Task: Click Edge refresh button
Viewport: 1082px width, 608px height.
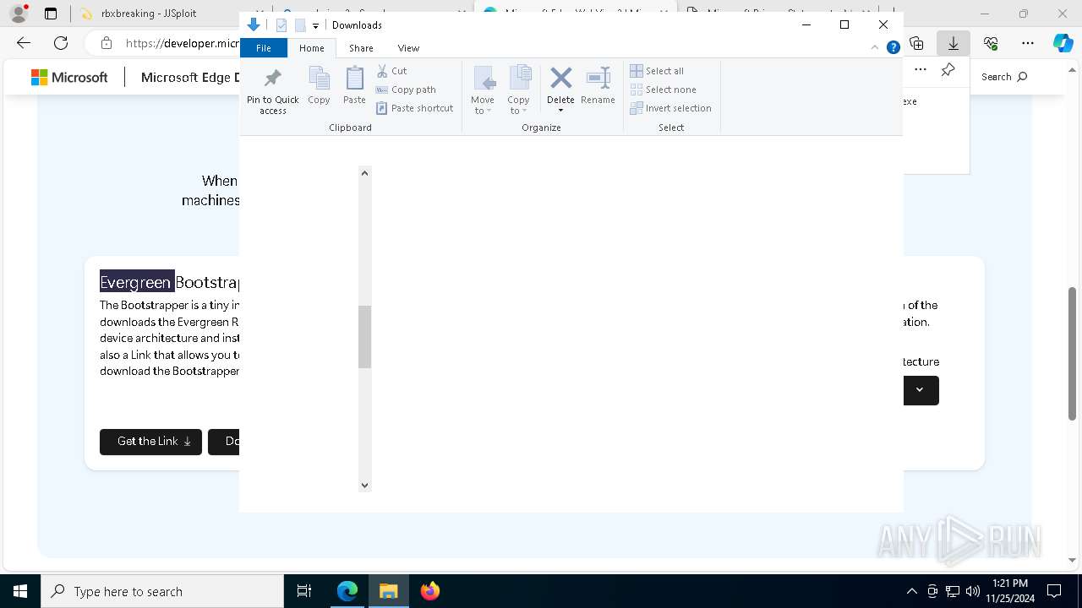Action: click(x=61, y=43)
